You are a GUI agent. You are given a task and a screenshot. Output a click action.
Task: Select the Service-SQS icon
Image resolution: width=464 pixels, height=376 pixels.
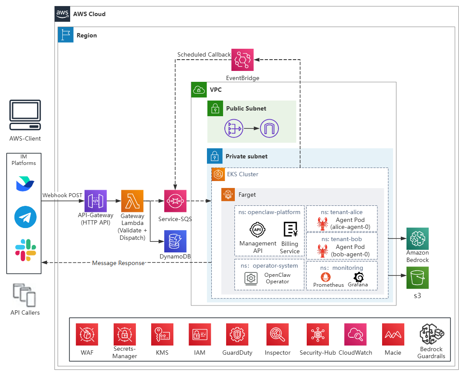point(175,201)
